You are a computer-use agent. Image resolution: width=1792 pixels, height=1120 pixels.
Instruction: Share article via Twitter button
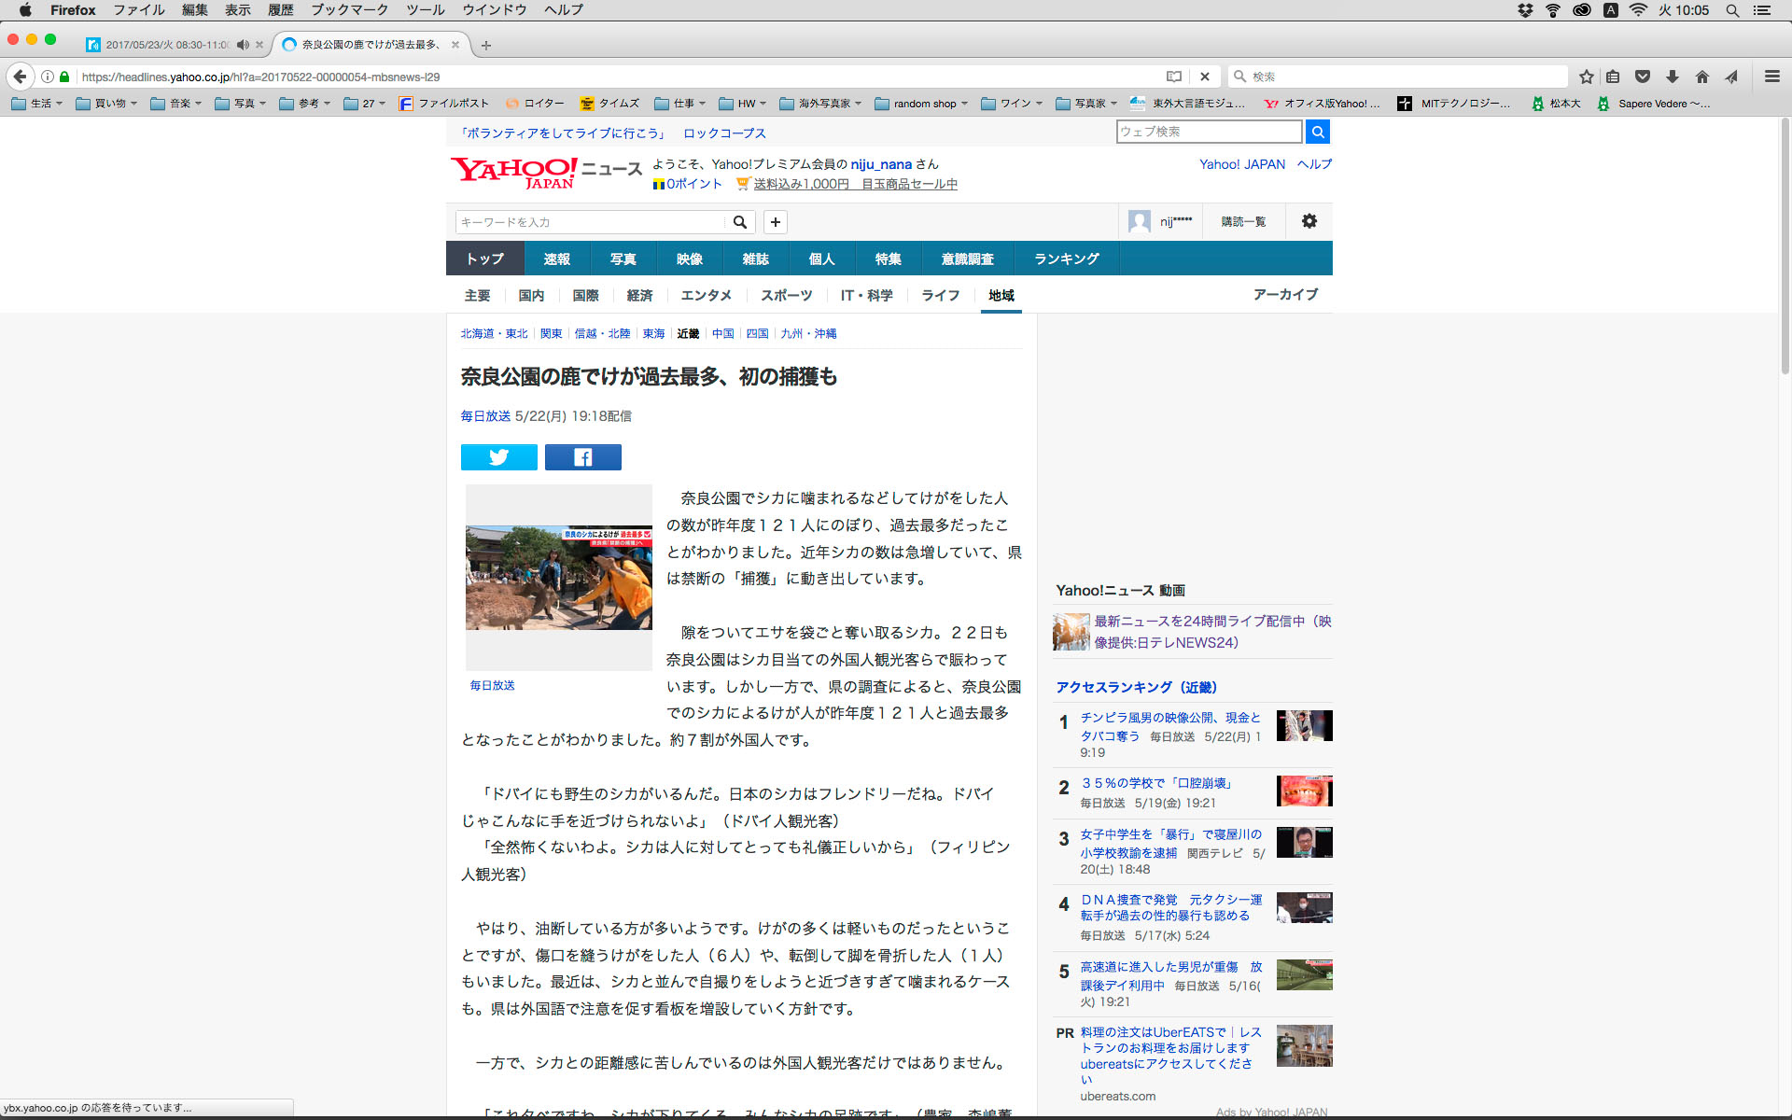tap(498, 457)
